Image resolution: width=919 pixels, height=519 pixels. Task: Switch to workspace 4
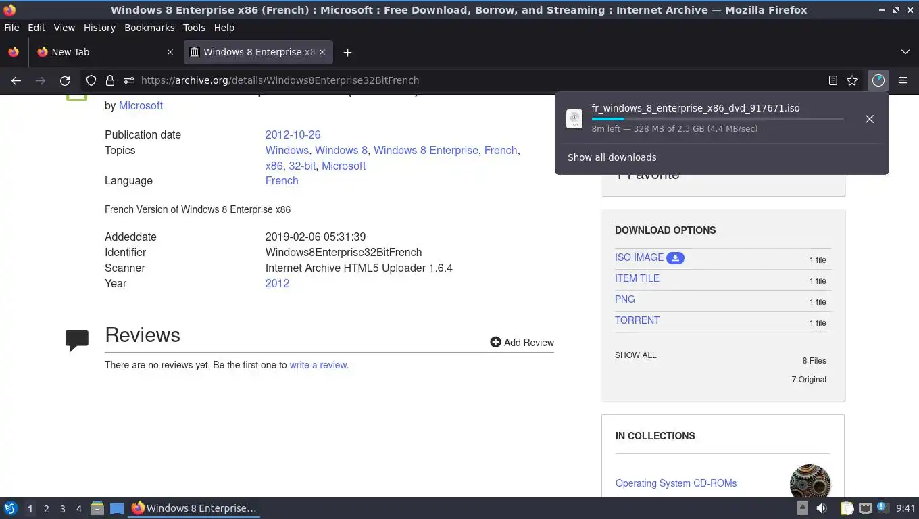click(78, 509)
